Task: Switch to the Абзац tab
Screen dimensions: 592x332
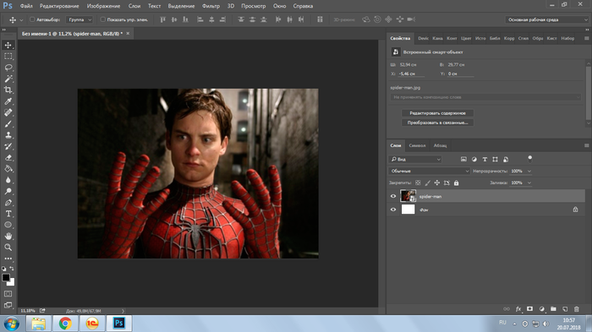Action: coord(440,145)
